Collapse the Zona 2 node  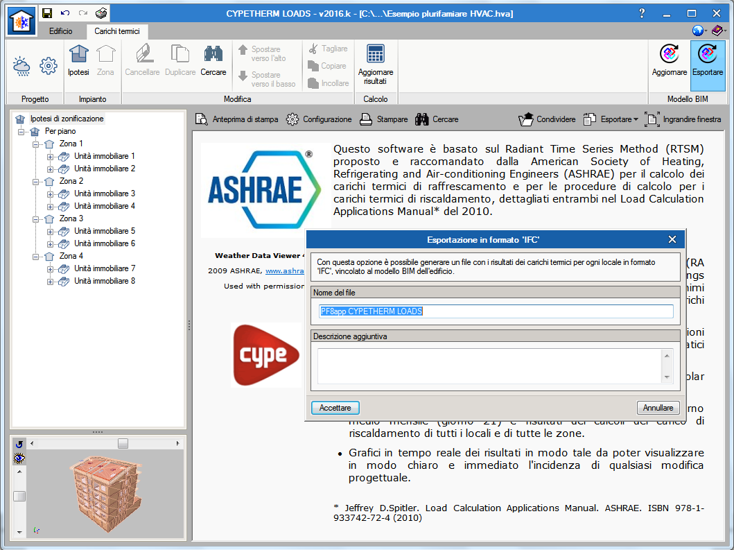[35, 182]
